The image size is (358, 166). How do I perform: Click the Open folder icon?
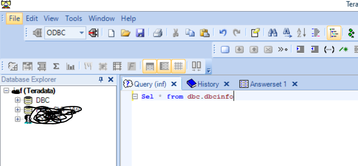click(126, 33)
